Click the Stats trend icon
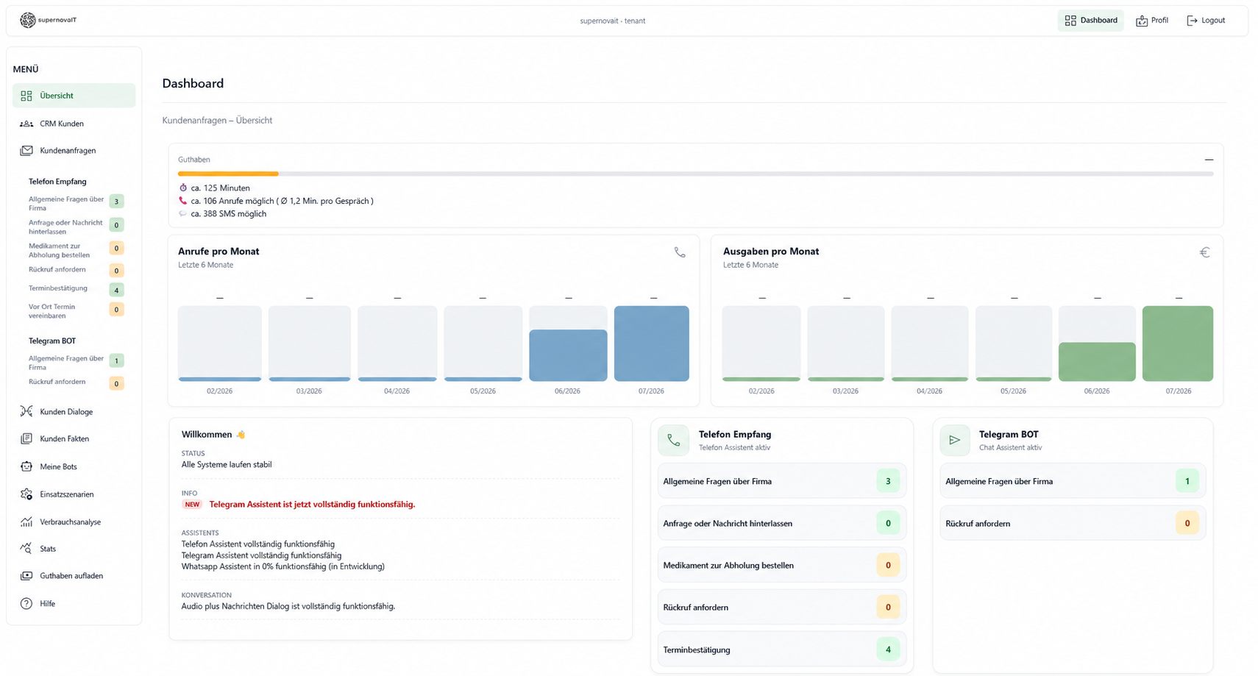Image resolution: width=1258 pixels, height=676 pixels. (x=26, y=548)
